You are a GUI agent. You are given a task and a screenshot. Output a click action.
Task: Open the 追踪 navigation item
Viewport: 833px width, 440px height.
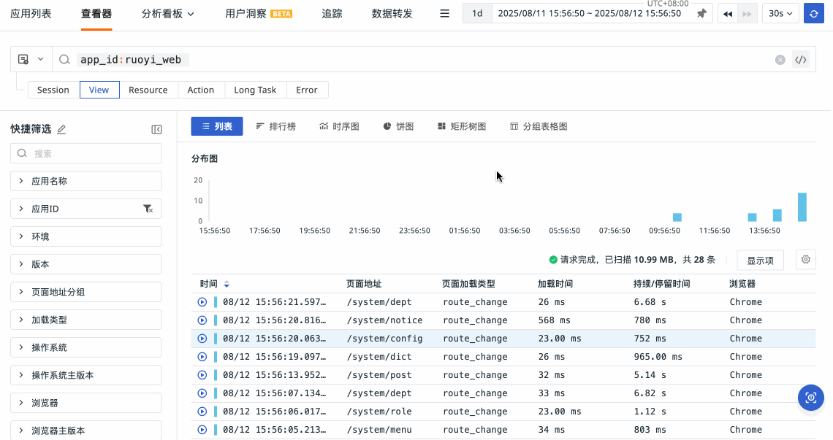(x=332, y=14)
